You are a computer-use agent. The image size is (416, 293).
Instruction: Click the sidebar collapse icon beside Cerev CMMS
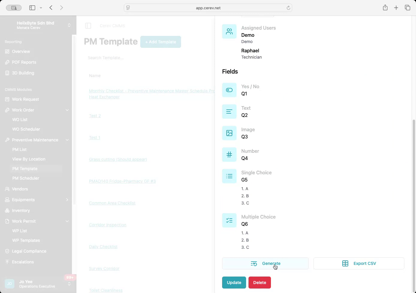[88, 26]
